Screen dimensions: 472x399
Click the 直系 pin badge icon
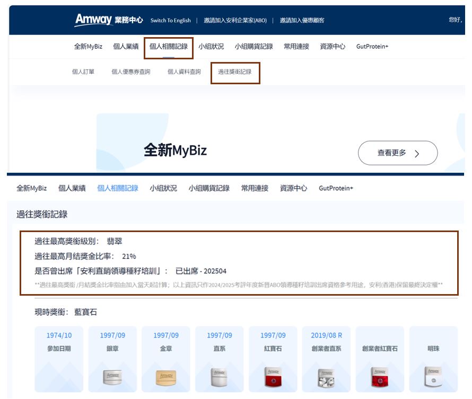click(220, 377)
